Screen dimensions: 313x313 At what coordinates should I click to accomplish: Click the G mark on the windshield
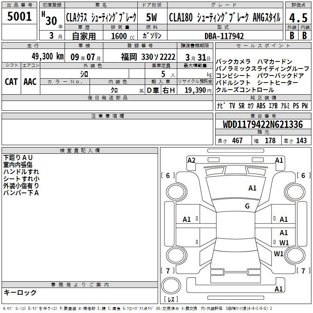coord(247,206)
